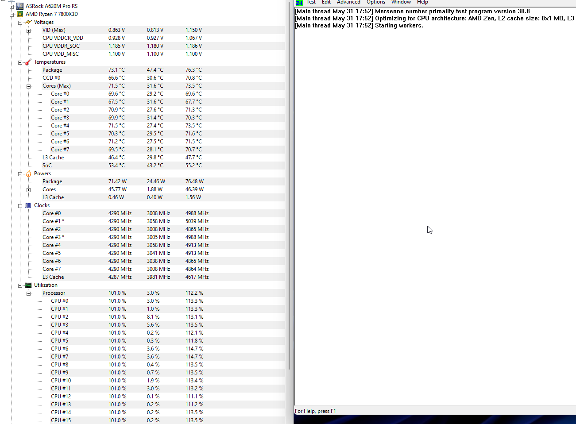Click the Powers flame icon
This screenshot has width=576, height=424.
[x=28, y=173]
